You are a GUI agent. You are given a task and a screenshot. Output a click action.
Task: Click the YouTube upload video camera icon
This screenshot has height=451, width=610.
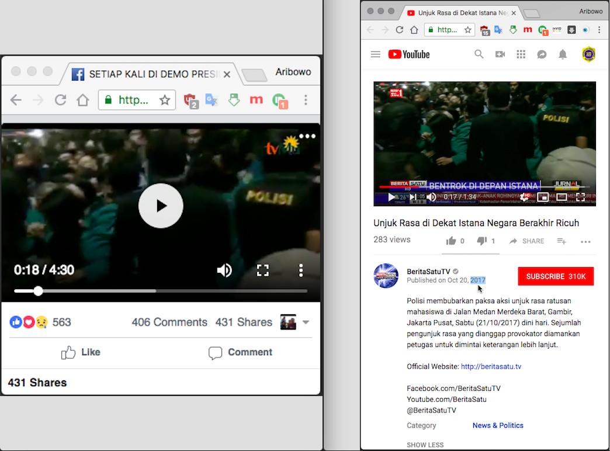500,54
